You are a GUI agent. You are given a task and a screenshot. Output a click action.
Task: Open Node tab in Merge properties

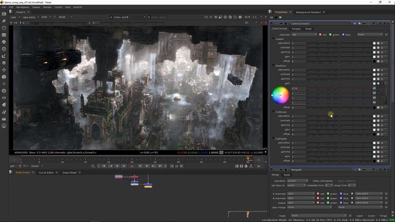coord(286,175)
